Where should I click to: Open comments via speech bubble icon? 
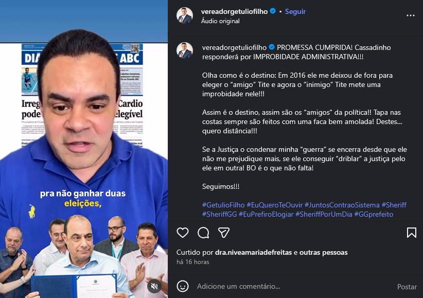[x=203, y=233]
